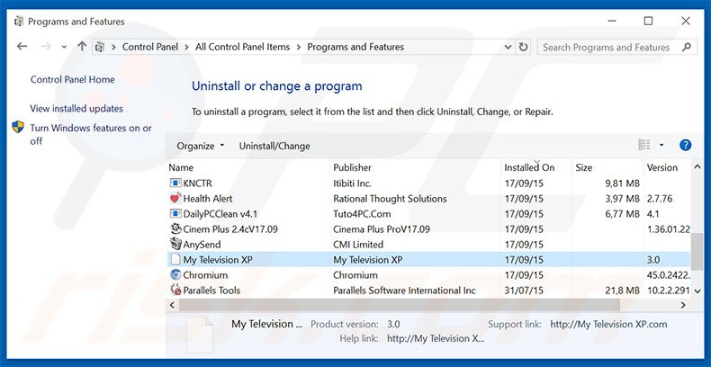Select the Chromium row name

[205, 275]
